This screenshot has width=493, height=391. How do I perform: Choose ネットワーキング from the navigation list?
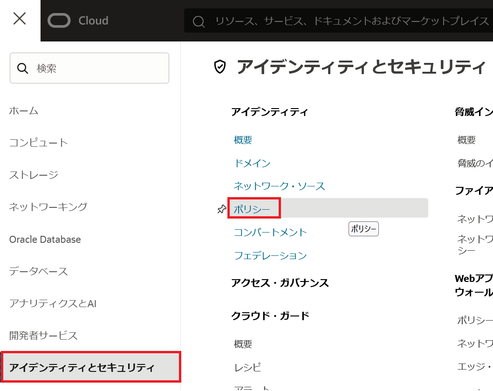click(48, 207)
